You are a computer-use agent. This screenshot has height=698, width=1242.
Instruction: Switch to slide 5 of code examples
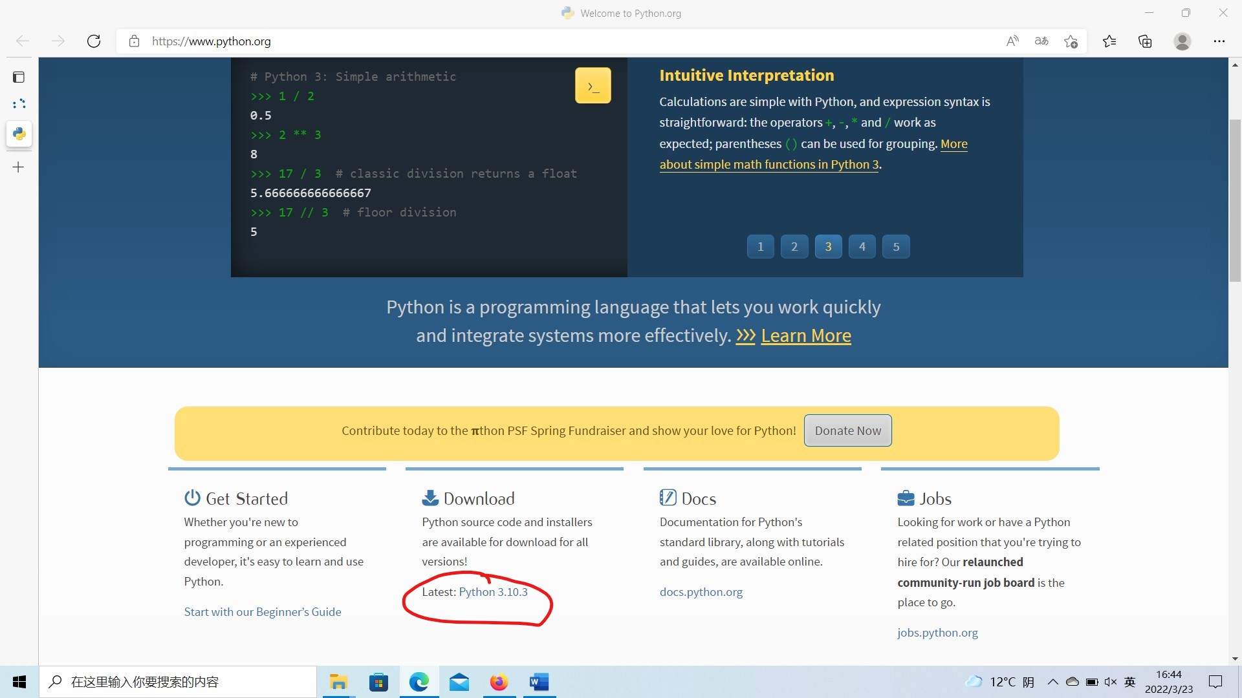pos(896,246)
